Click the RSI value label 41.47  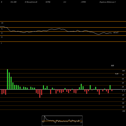(x=116, y=33)
